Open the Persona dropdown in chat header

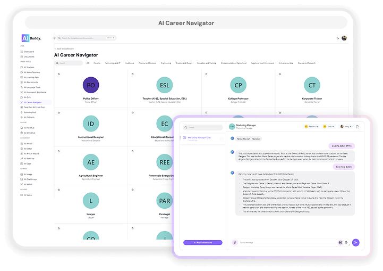[311, 127]
